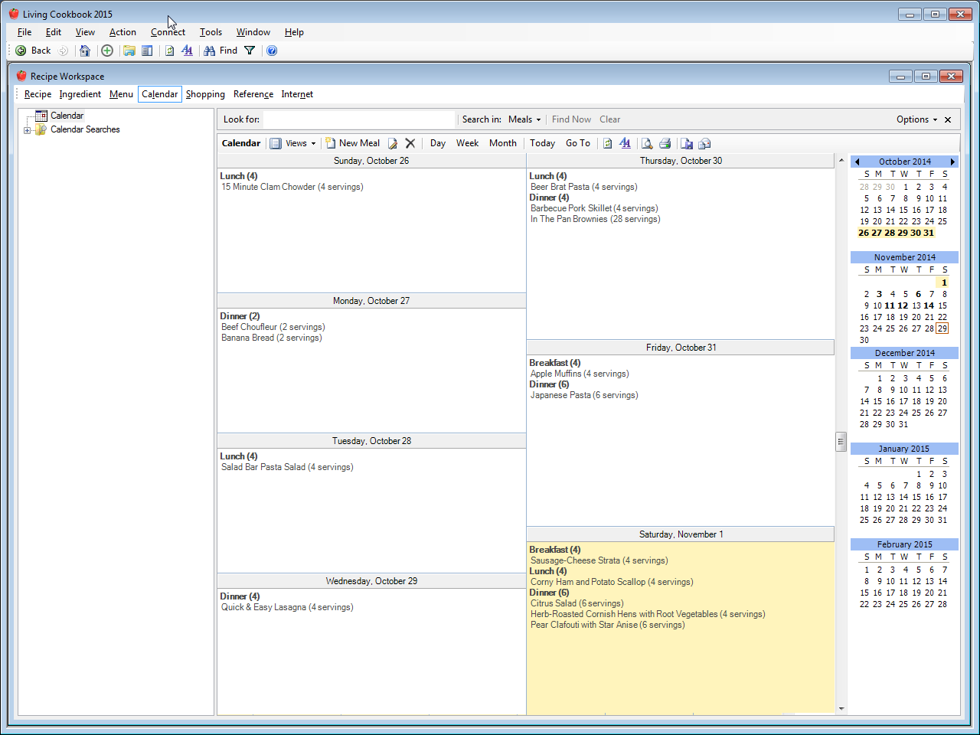980x735 pixels.
Task: Select Barbecue Pork Skillet entry
Action: coord(594,208)
